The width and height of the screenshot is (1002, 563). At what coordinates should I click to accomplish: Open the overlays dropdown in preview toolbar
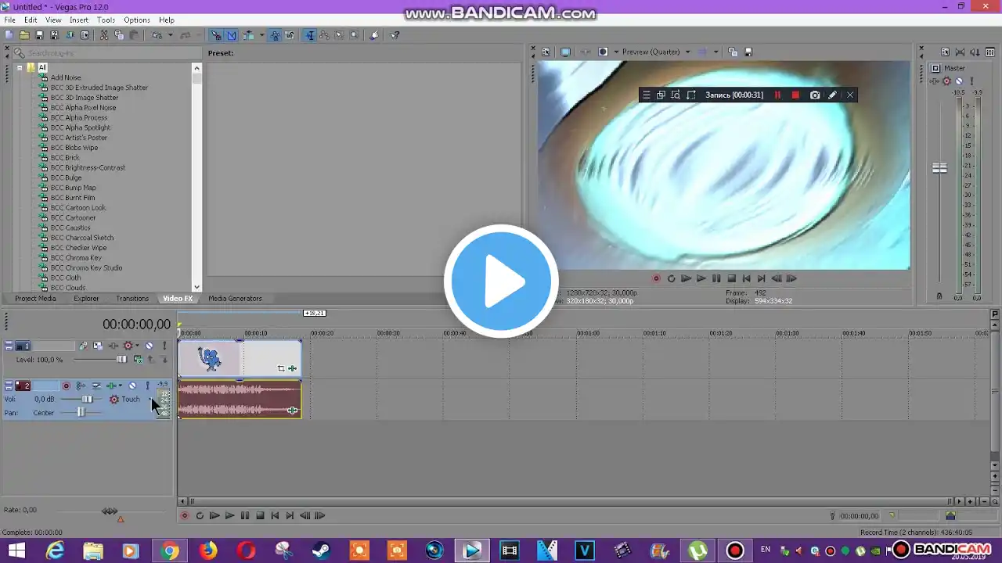[616, 52]
